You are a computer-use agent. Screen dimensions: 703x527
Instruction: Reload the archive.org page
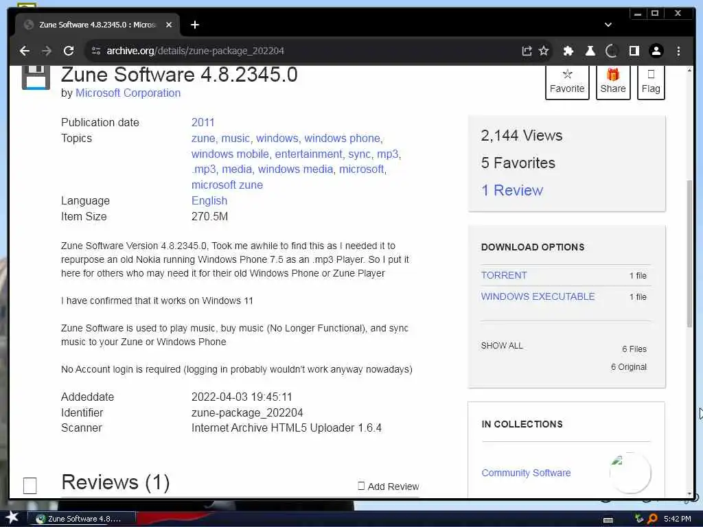pyautogui.click(x=69, y=51)
